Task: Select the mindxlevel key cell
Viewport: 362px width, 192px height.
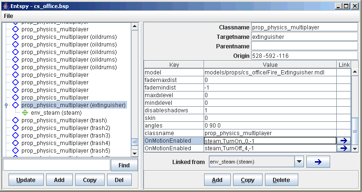Action: 174,103
